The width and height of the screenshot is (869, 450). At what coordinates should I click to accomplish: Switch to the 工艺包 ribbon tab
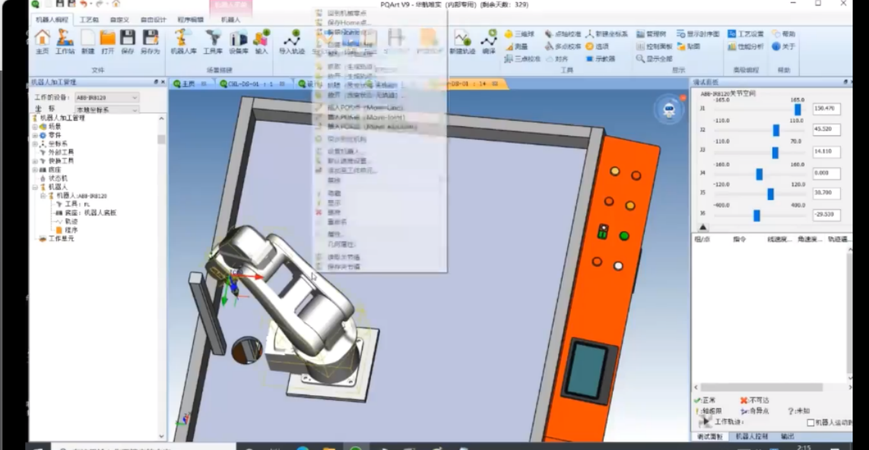coord(90,19)
